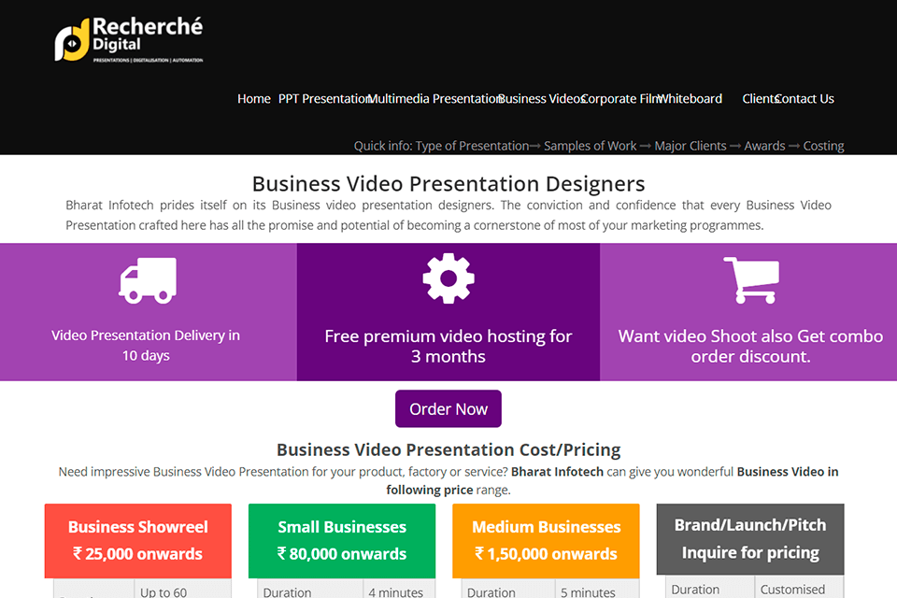Select the Business Showreel pricing card header
This screenshot has height=598, width=897.
tap(138, 541)
